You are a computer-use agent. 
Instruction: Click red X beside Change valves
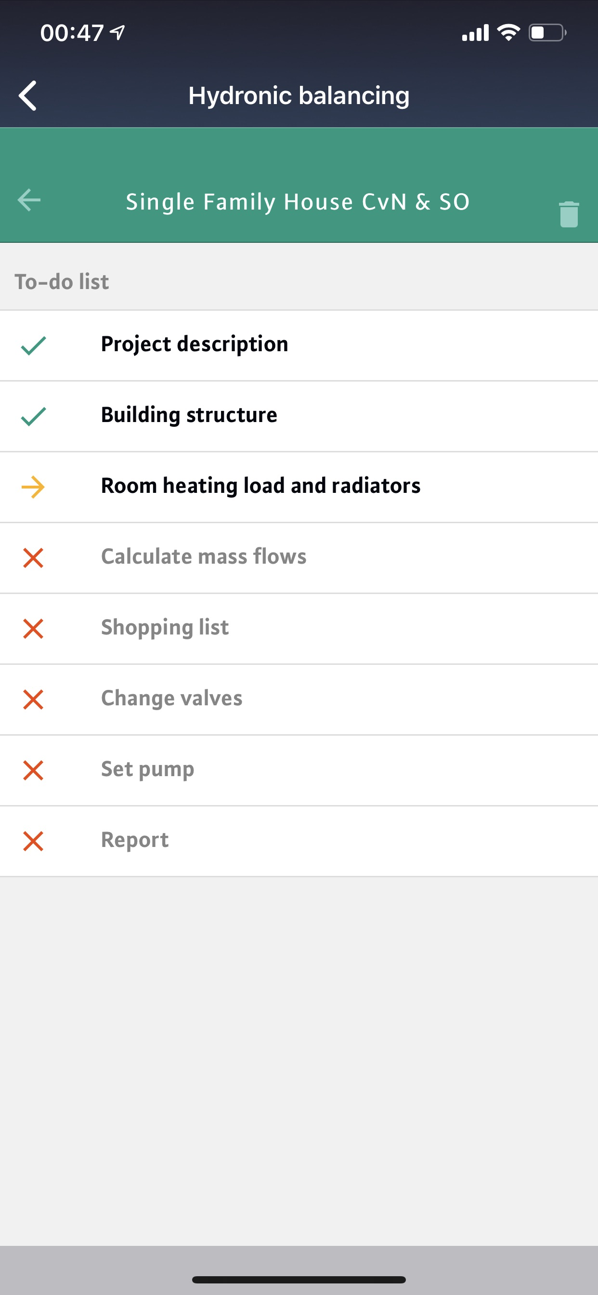click(x=33, y=700)
